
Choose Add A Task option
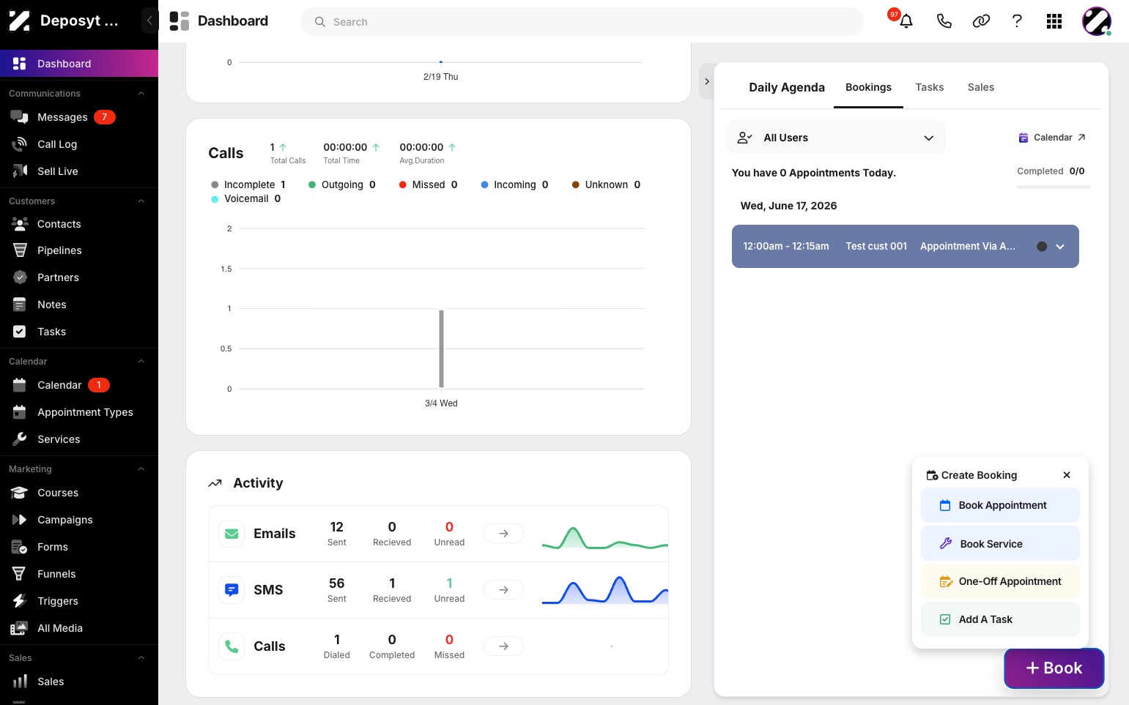[1000, 619]
